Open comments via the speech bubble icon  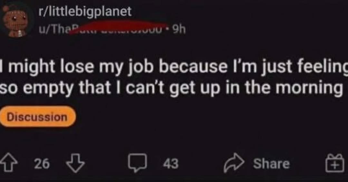coord(137,163)
